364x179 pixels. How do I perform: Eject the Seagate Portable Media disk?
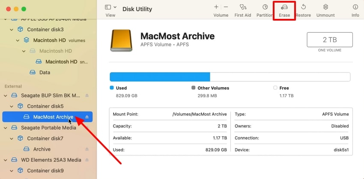(x=87, y=128)
